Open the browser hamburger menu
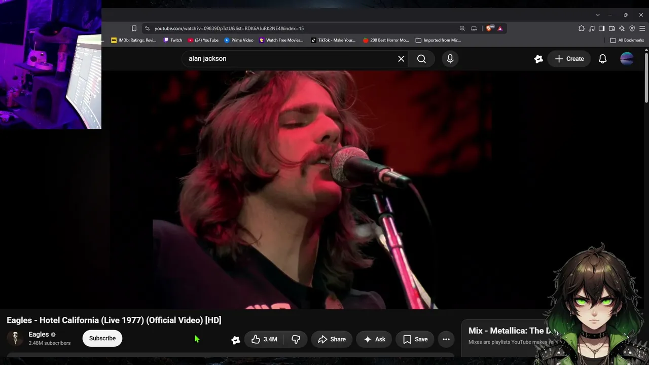Image resolution: width=649 pixels, height=365 pixels. [642, 28]
